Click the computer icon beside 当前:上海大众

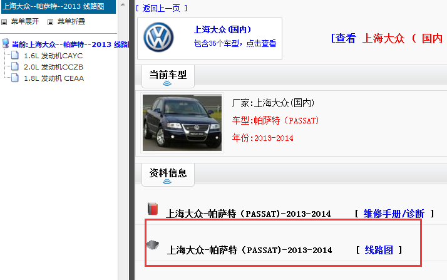pyautogui.click(x=6, y=44)
